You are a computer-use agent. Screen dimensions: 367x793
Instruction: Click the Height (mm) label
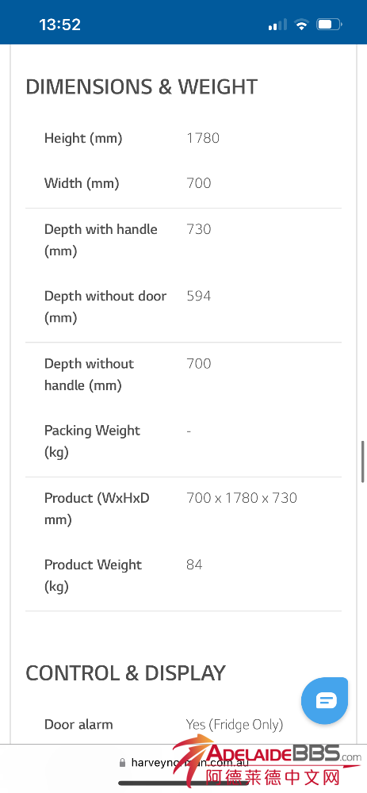pos(83,138)
